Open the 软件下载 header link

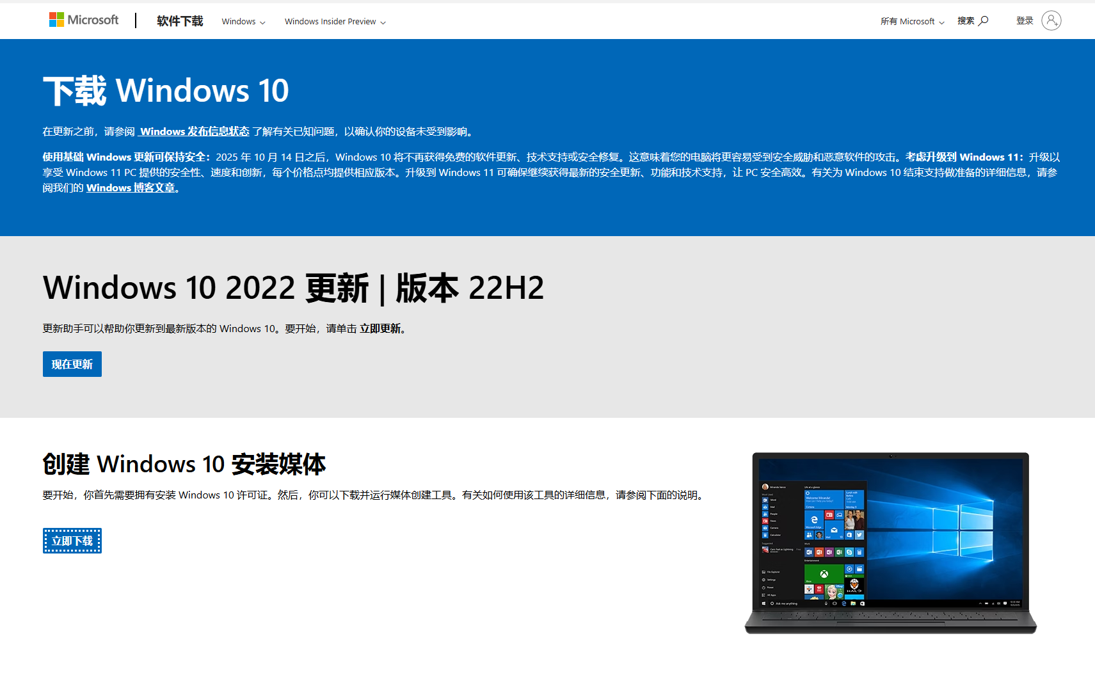point(180,21)
